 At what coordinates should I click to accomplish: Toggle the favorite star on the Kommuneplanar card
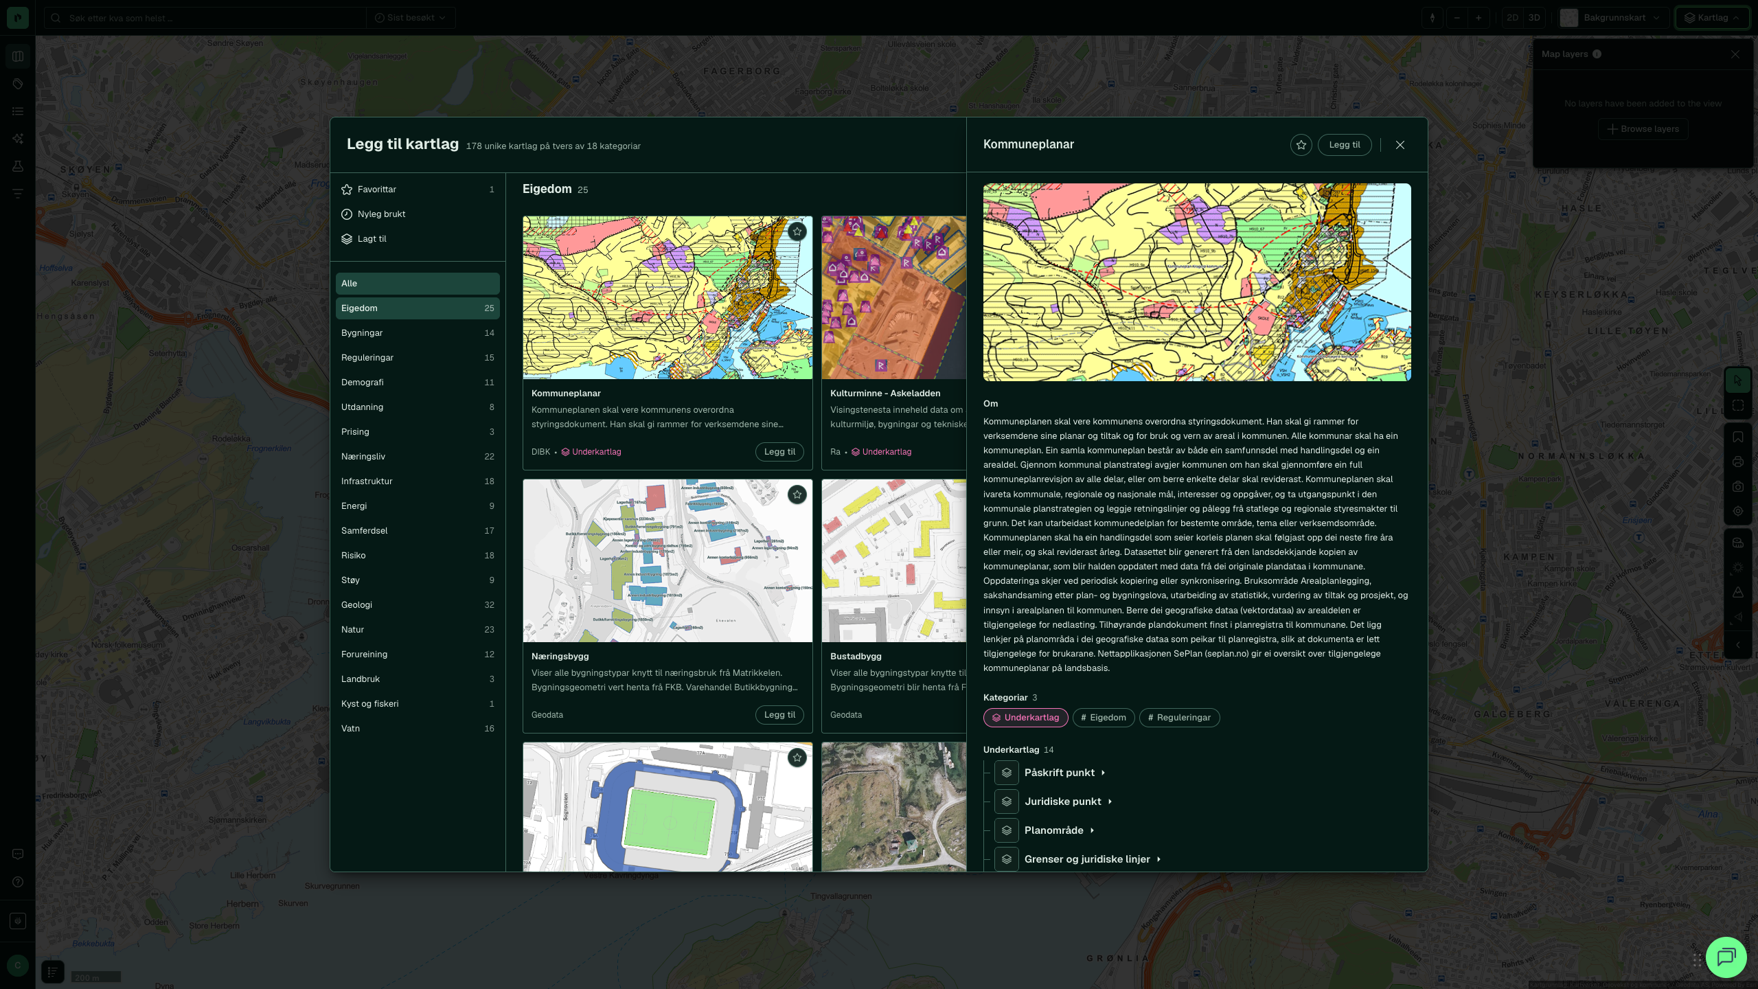coord(797,231)
